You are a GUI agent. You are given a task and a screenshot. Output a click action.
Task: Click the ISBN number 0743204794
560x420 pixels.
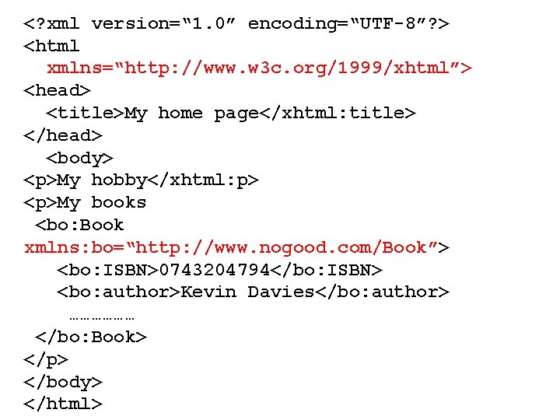click(x=215, y=270)
